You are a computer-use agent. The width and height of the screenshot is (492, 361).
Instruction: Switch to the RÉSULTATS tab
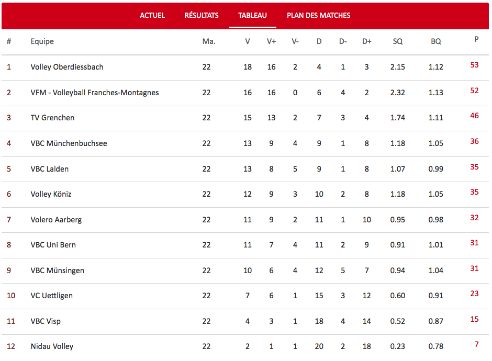point(202,15)
